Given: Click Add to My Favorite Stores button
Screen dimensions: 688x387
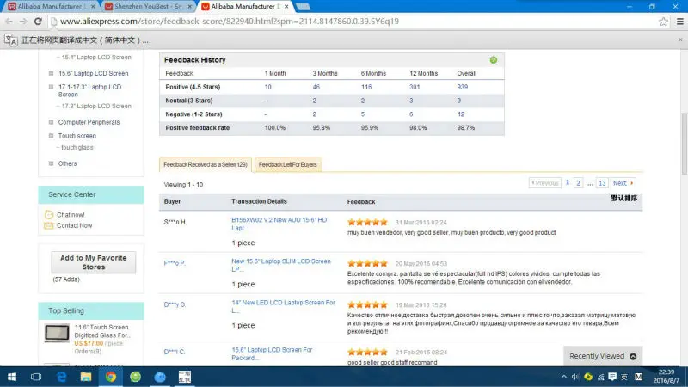Looking at the screenshot, I should click(x=94, y=262).
